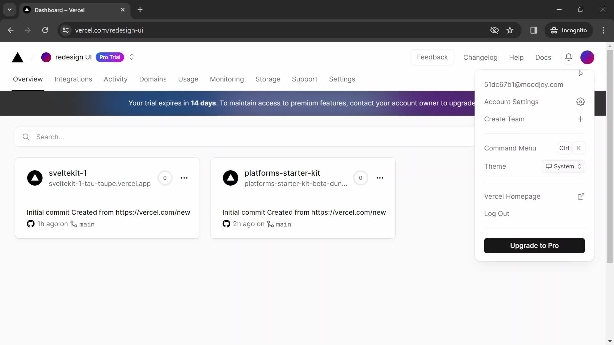
Task: Click the Feedback button
Action: click(x=432, y=57)
